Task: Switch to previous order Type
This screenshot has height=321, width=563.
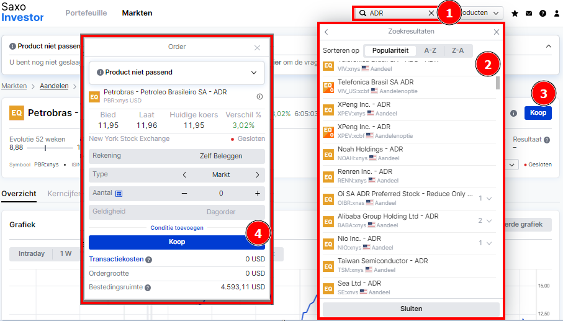Action: [184, 175]
